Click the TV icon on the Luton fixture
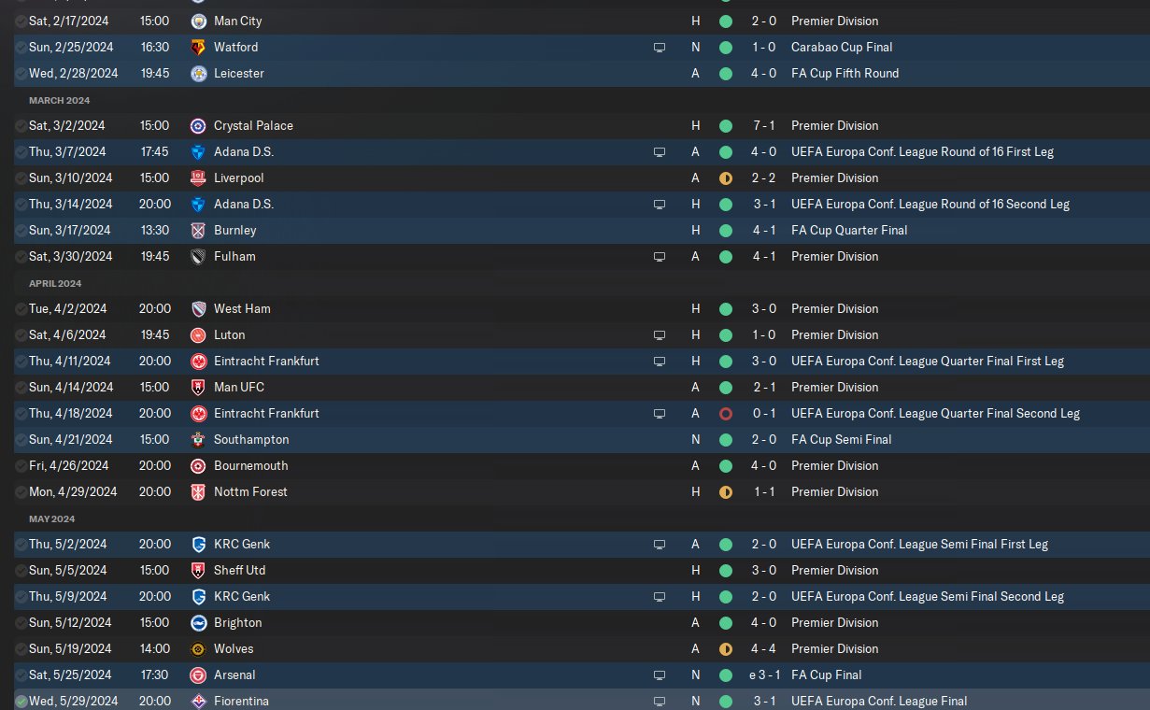The height and width of the screenshot is (710, 1150). pyautogui.click(x=660, y=334)
